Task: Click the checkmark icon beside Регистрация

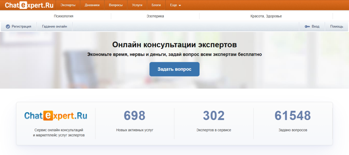Action: tap(8, 26)
